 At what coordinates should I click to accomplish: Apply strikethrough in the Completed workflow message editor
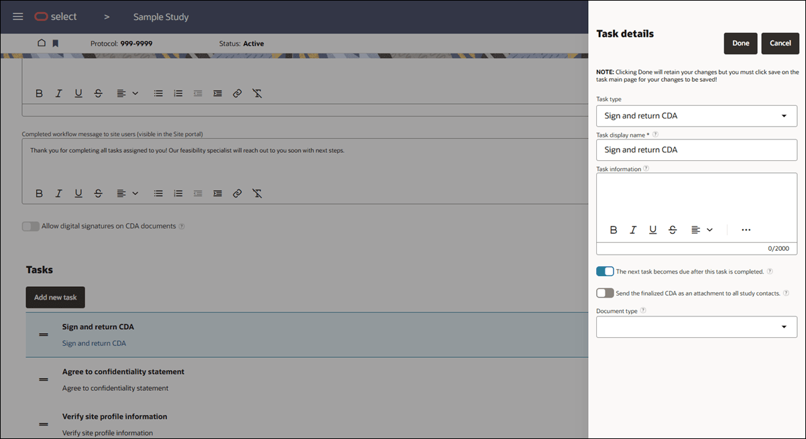pyautogui.click(x=98, y=193)
